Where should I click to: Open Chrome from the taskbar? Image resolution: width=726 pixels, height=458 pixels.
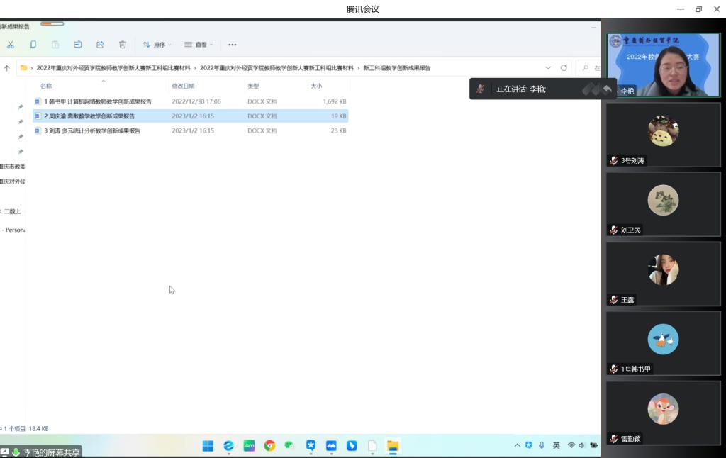coord(269,446)
